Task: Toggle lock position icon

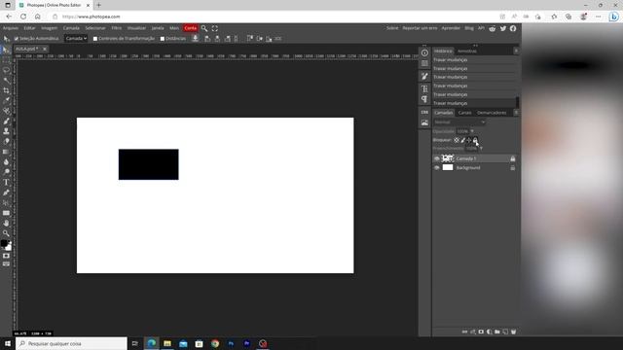Action: [x=469, y=140]
